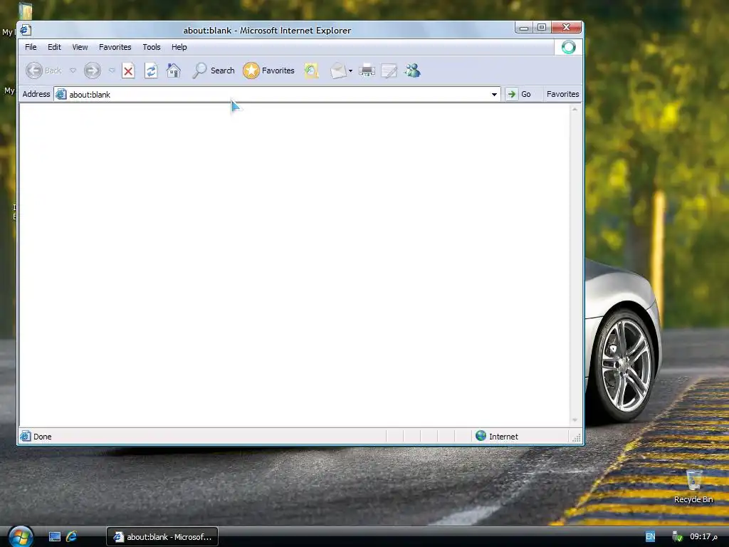Go to the Home page icon

coord(174,71)
